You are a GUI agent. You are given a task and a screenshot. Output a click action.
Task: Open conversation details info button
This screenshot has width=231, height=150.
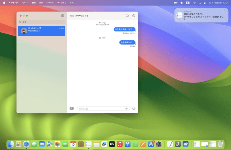pos(134,16)
